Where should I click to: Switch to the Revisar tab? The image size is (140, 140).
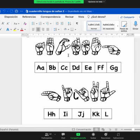(69, 17)
